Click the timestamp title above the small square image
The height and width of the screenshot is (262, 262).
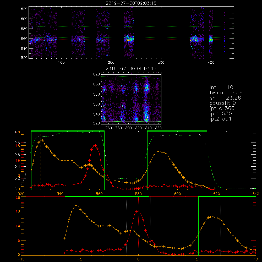coord(131,69)
